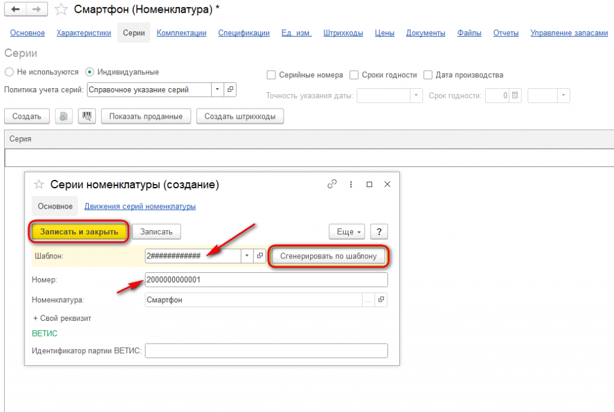The image size is (614, 412).
Task: Open the Шаблон template item card
Action: 260,255
